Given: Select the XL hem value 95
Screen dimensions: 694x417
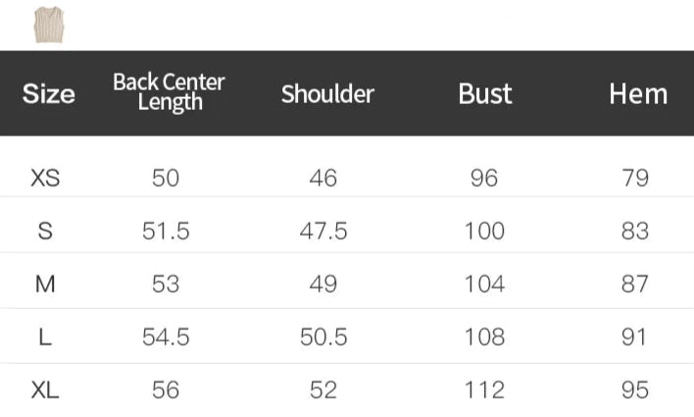Looking at the screenshot, I should coord(635,391).
